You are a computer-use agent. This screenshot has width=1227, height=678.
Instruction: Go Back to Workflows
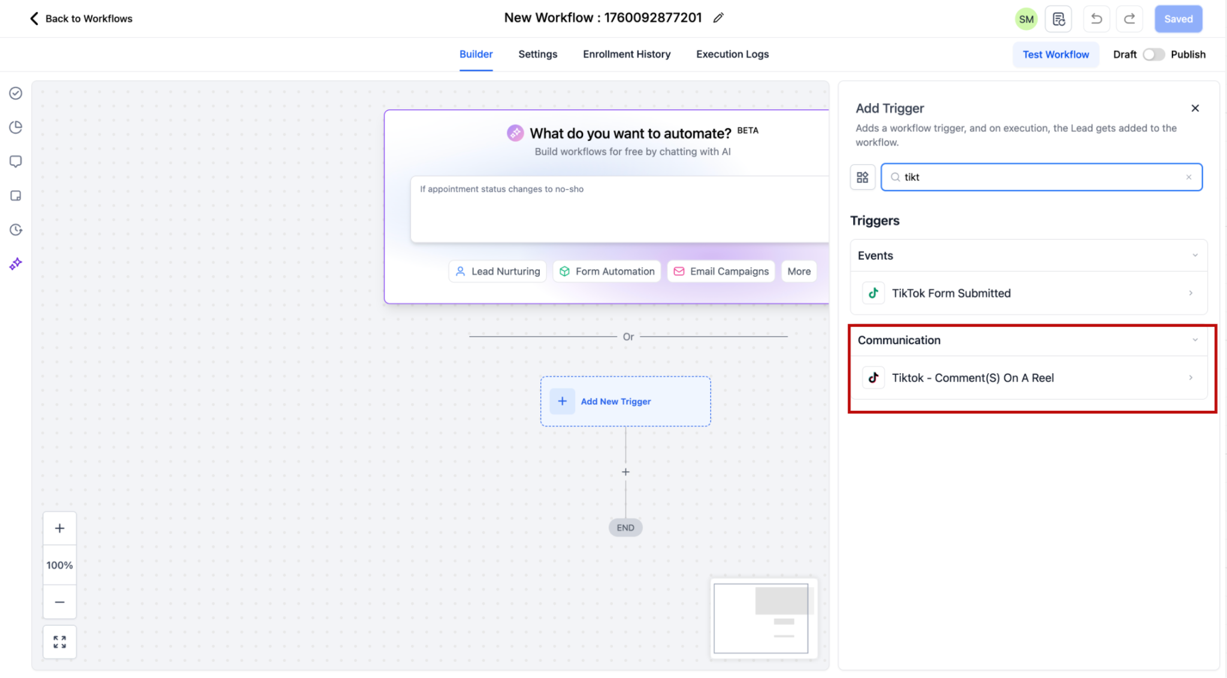[x=81, y=19]
